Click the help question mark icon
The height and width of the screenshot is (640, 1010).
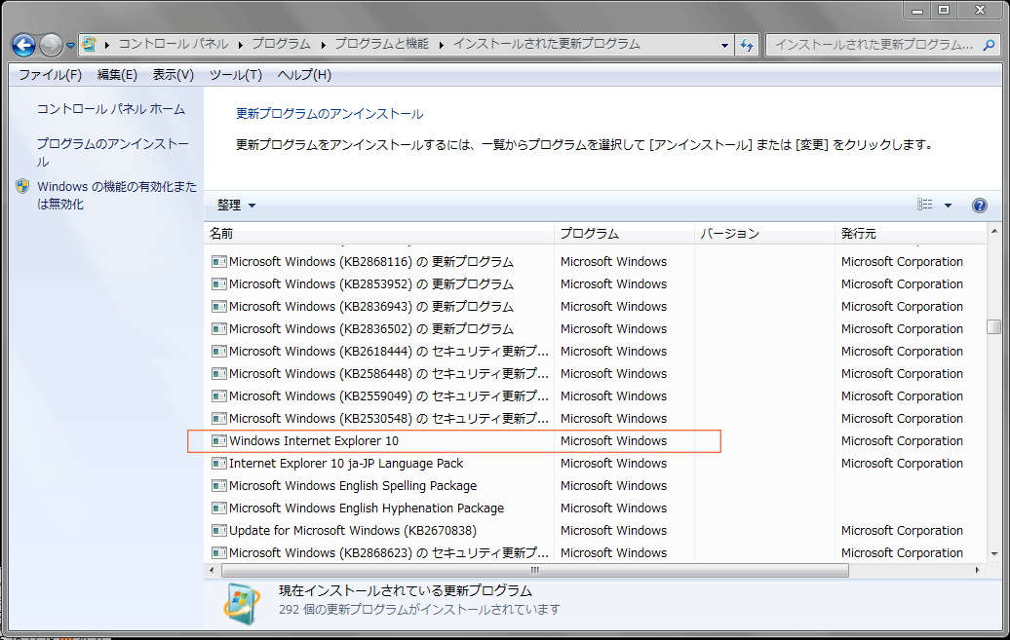point(979,206)
